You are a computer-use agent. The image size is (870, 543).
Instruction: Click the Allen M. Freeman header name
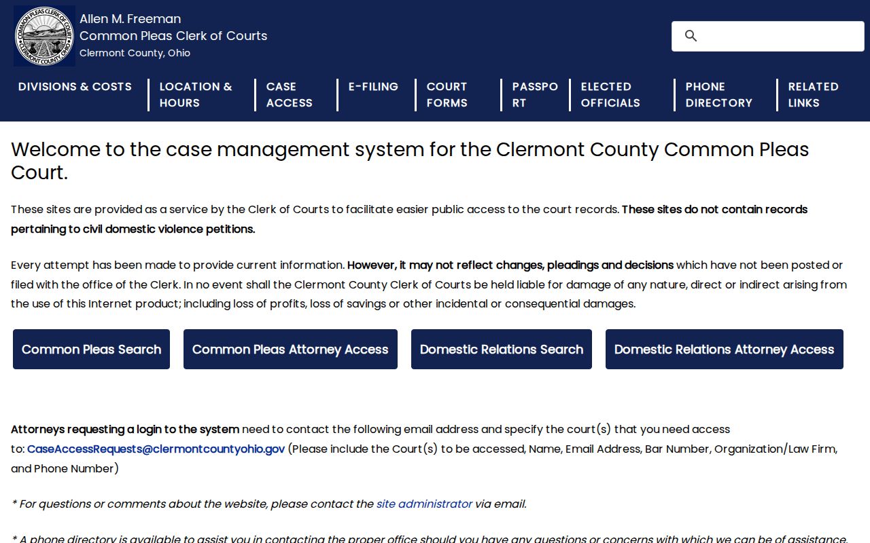pyautogui.click(x=130, y=19)
